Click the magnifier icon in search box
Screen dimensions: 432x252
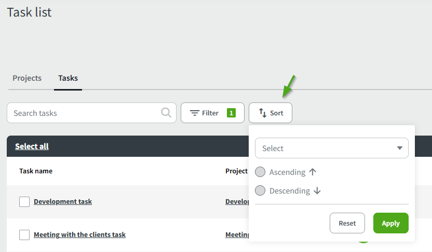tap(166, 113)
